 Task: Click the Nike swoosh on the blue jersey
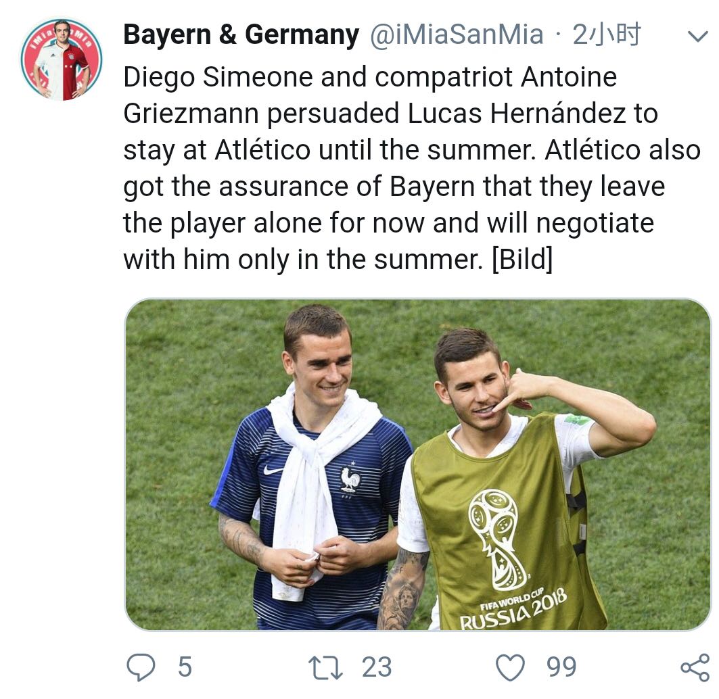(x=273, y=469)
